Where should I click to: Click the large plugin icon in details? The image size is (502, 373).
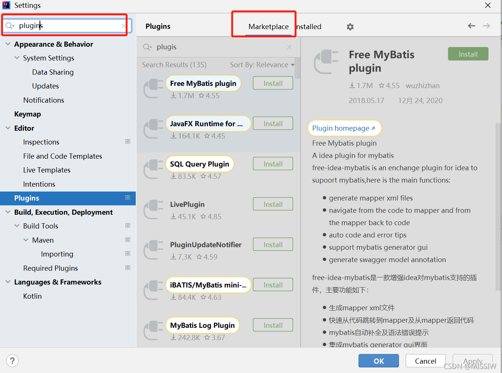326,62
